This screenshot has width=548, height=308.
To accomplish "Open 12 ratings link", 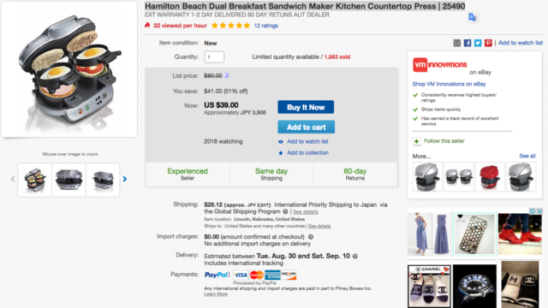I will coord(266,26).
